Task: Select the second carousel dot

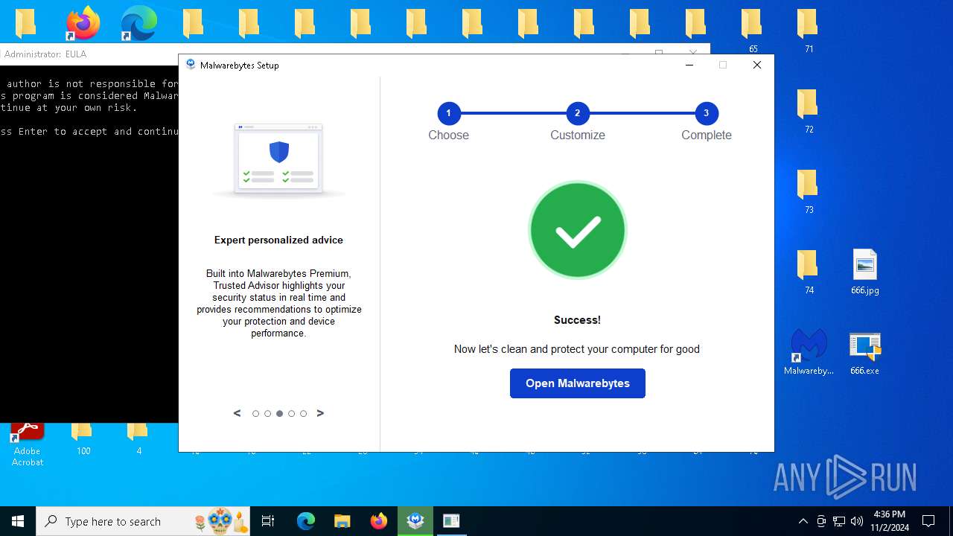Action: [x=267, y=414]
